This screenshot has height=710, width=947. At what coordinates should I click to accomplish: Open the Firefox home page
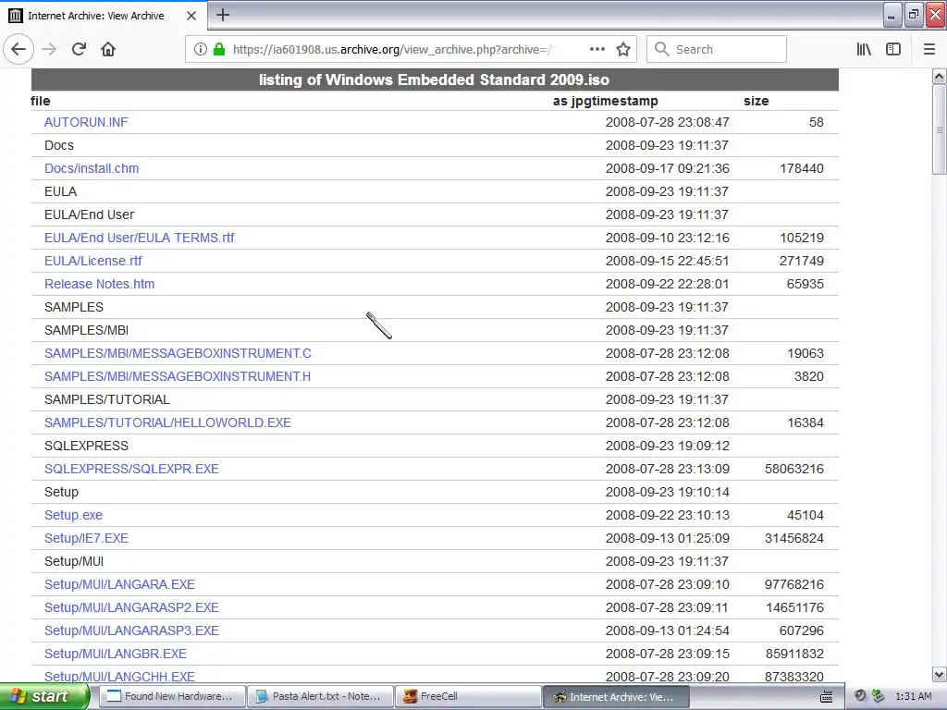[108, 49]
